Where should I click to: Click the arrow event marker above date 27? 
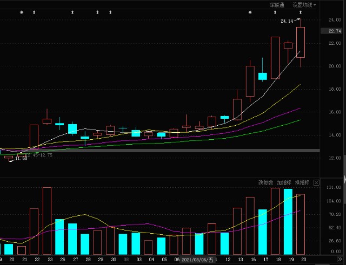coord(72,12)
